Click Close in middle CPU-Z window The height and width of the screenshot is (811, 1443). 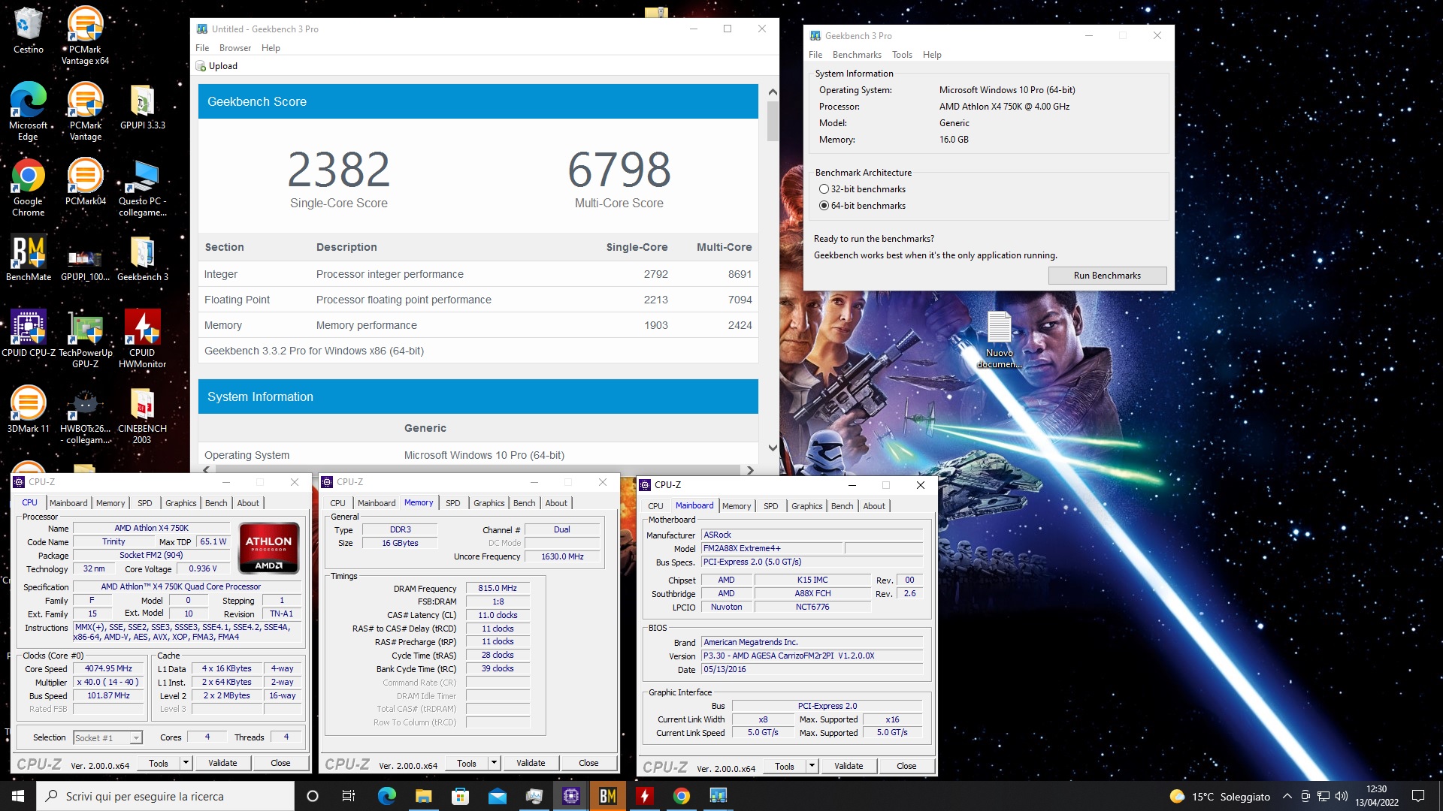[588, 763]
